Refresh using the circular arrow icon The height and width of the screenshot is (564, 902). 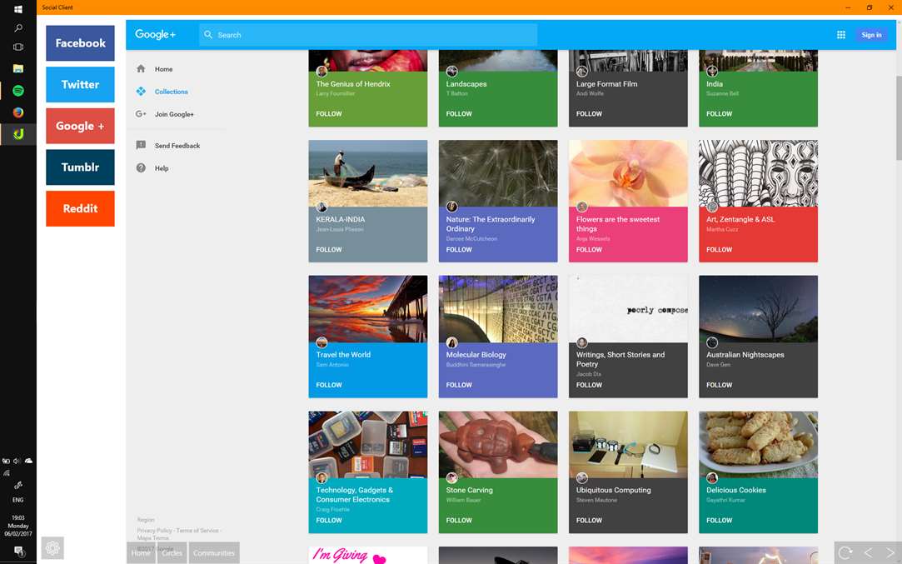[x=845, y=552]
